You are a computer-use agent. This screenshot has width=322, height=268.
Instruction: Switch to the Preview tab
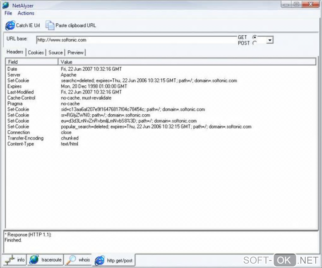(x=75, y=53)
